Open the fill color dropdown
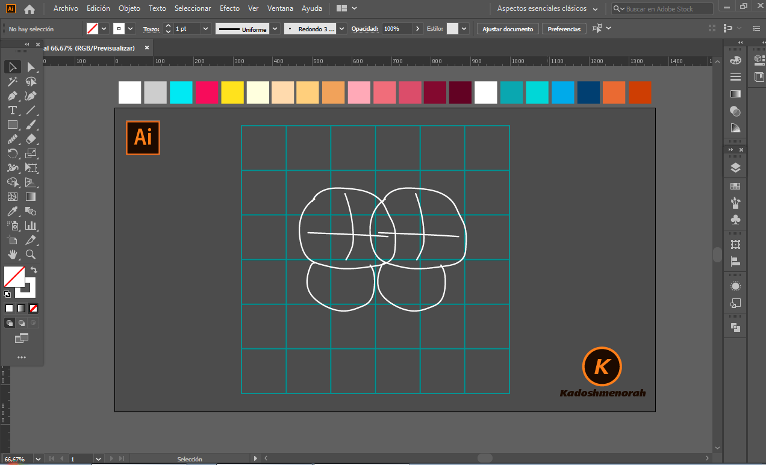The image size is (766, 465). (x=104, y=29)
